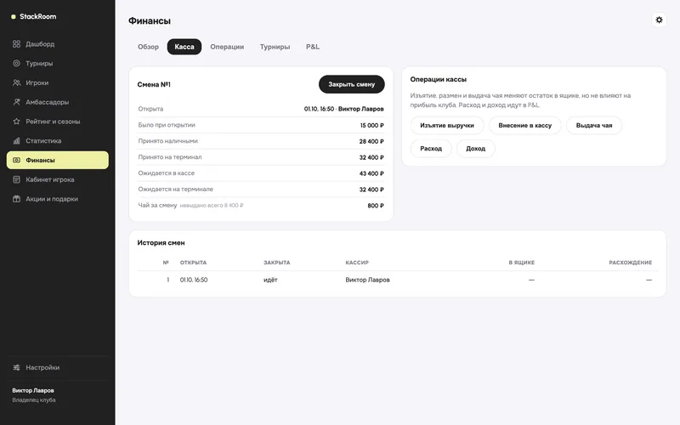Click the value 43 400 ₽
The image size is (680, 425).
coord(371,173)
